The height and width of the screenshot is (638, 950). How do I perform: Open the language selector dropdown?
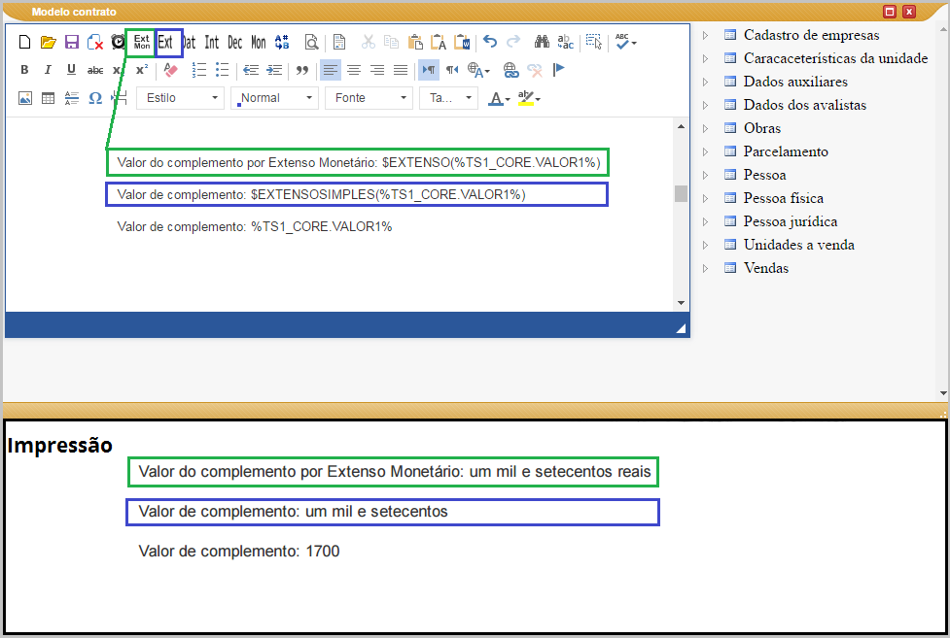pyautogui.click(x=478, y=70)
